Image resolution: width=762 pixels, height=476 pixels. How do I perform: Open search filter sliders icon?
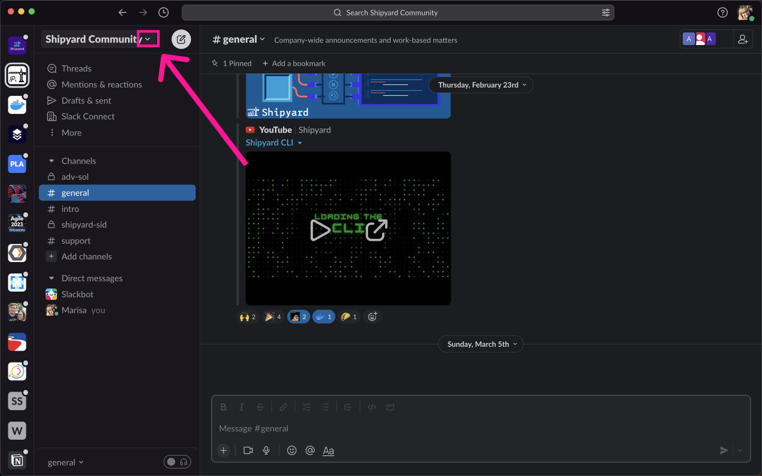point(605,12)
